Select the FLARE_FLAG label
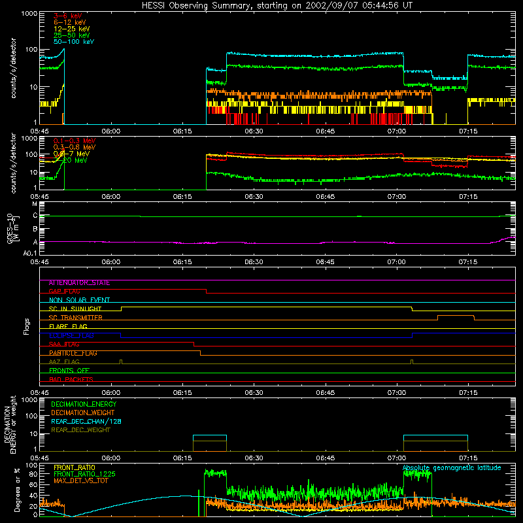 coord(68,326)
